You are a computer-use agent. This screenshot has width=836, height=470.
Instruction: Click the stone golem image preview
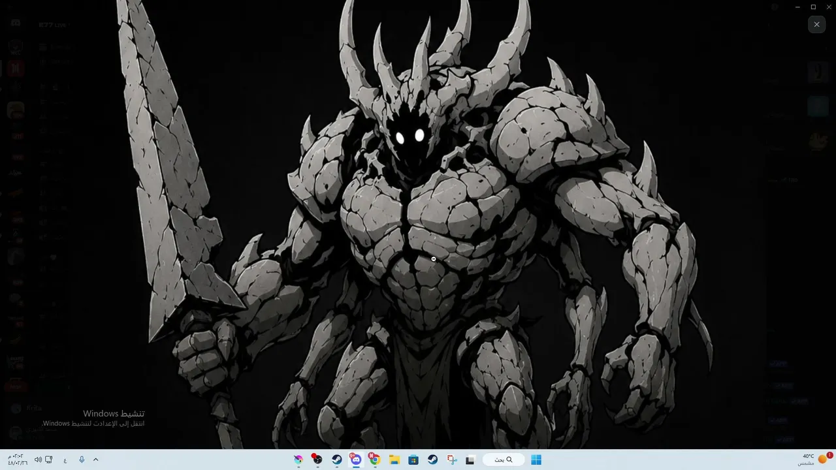pos(418,225)
